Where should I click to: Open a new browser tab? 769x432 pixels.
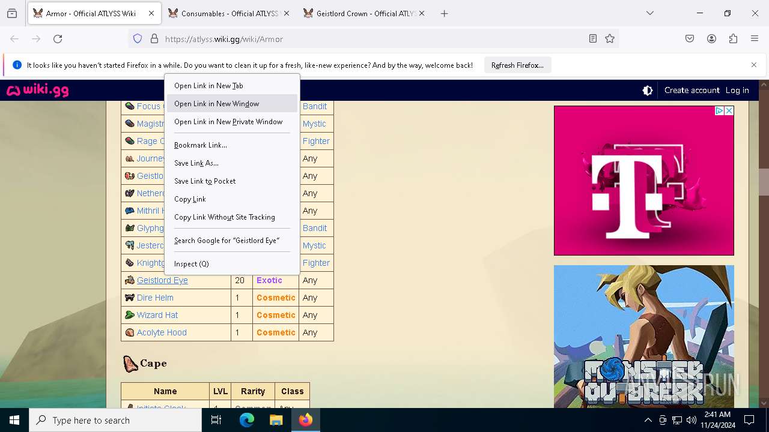445,13
